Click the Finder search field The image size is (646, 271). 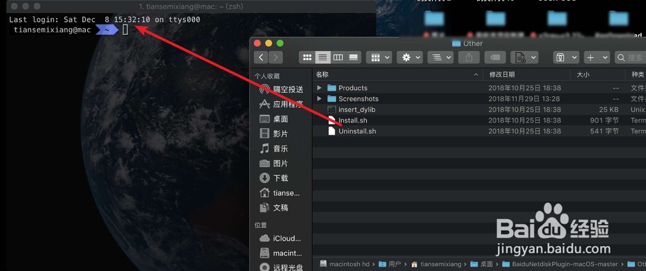(630, 57)
